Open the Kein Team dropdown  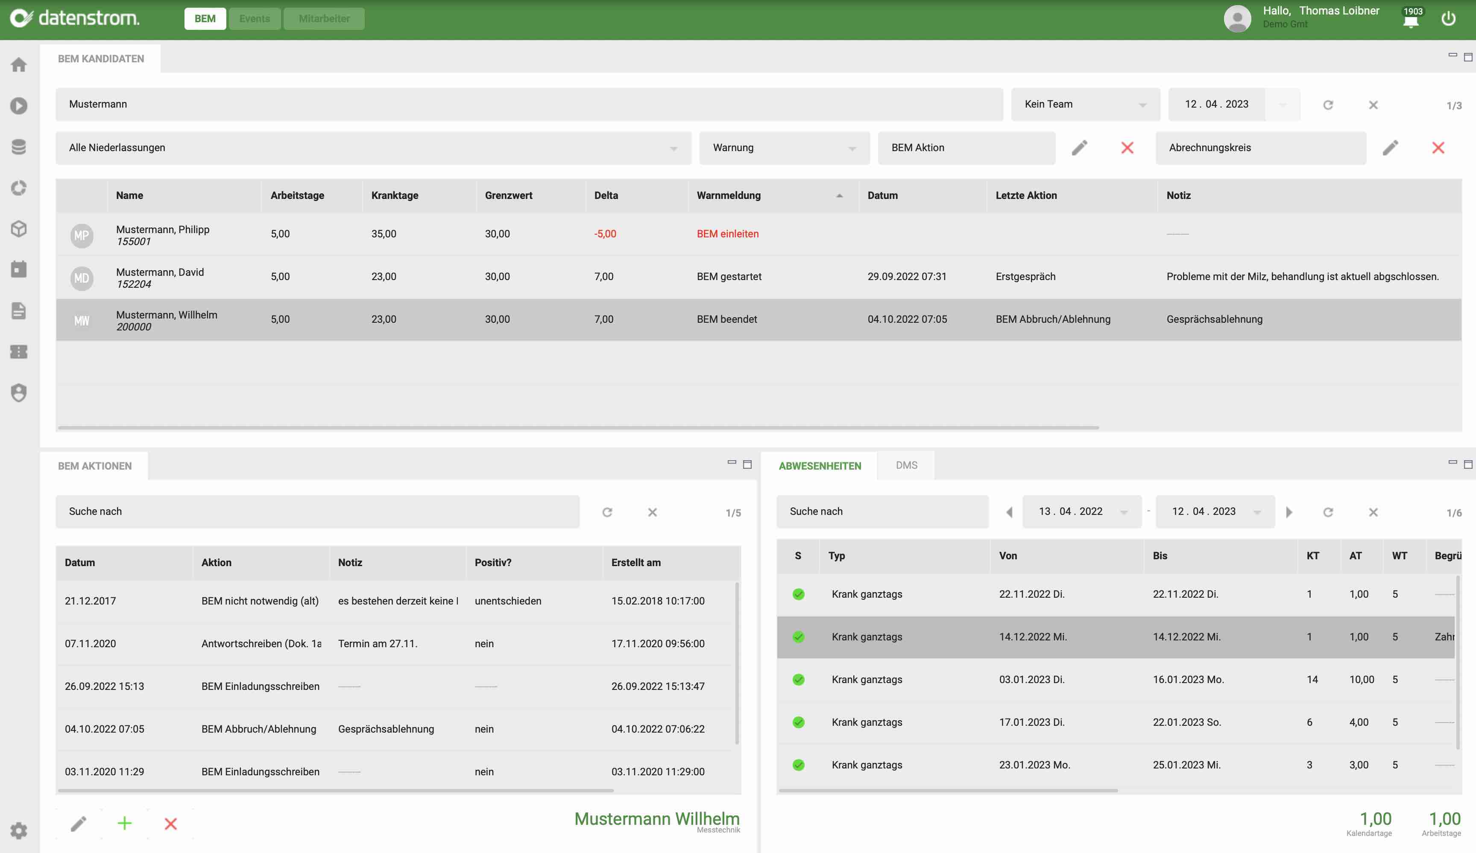coord(1085,104)
